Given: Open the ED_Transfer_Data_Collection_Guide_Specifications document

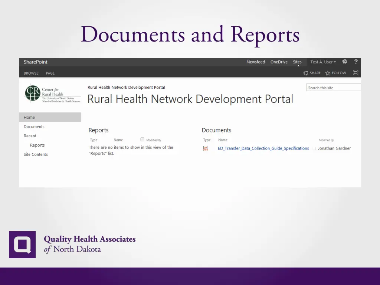Looking at the screenshot, I should pos(263,148).
